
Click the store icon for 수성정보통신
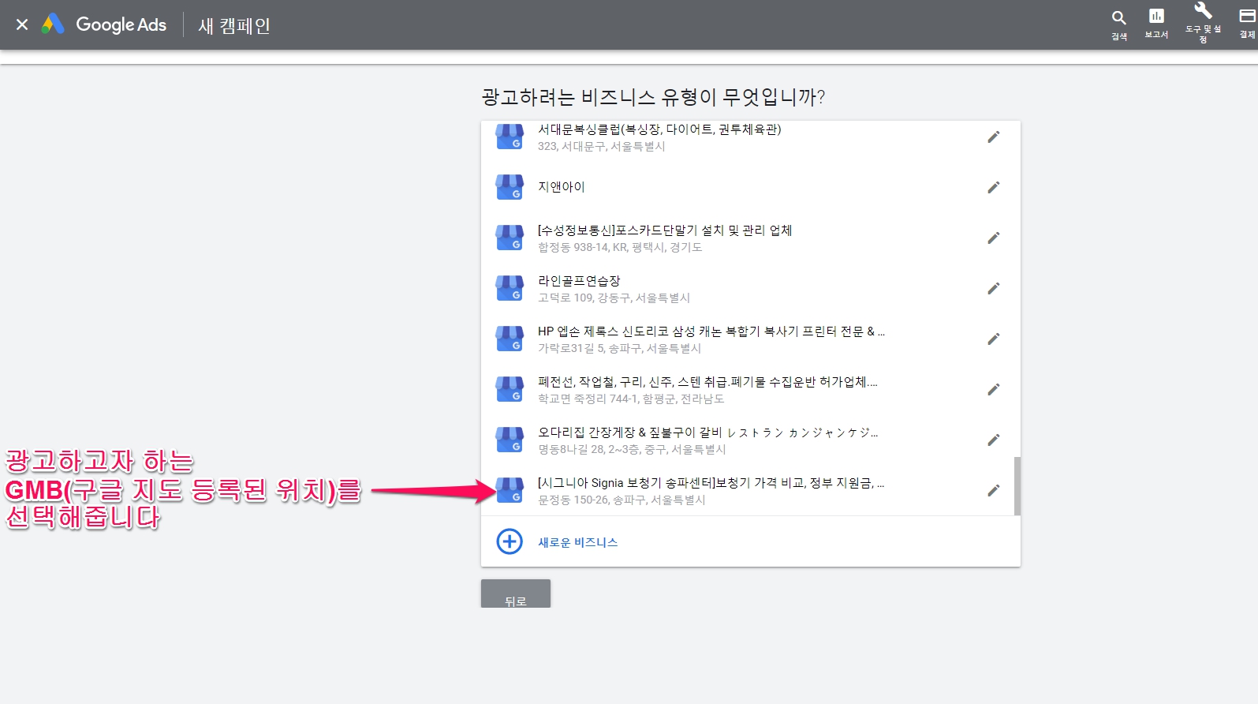pos(510,238)
